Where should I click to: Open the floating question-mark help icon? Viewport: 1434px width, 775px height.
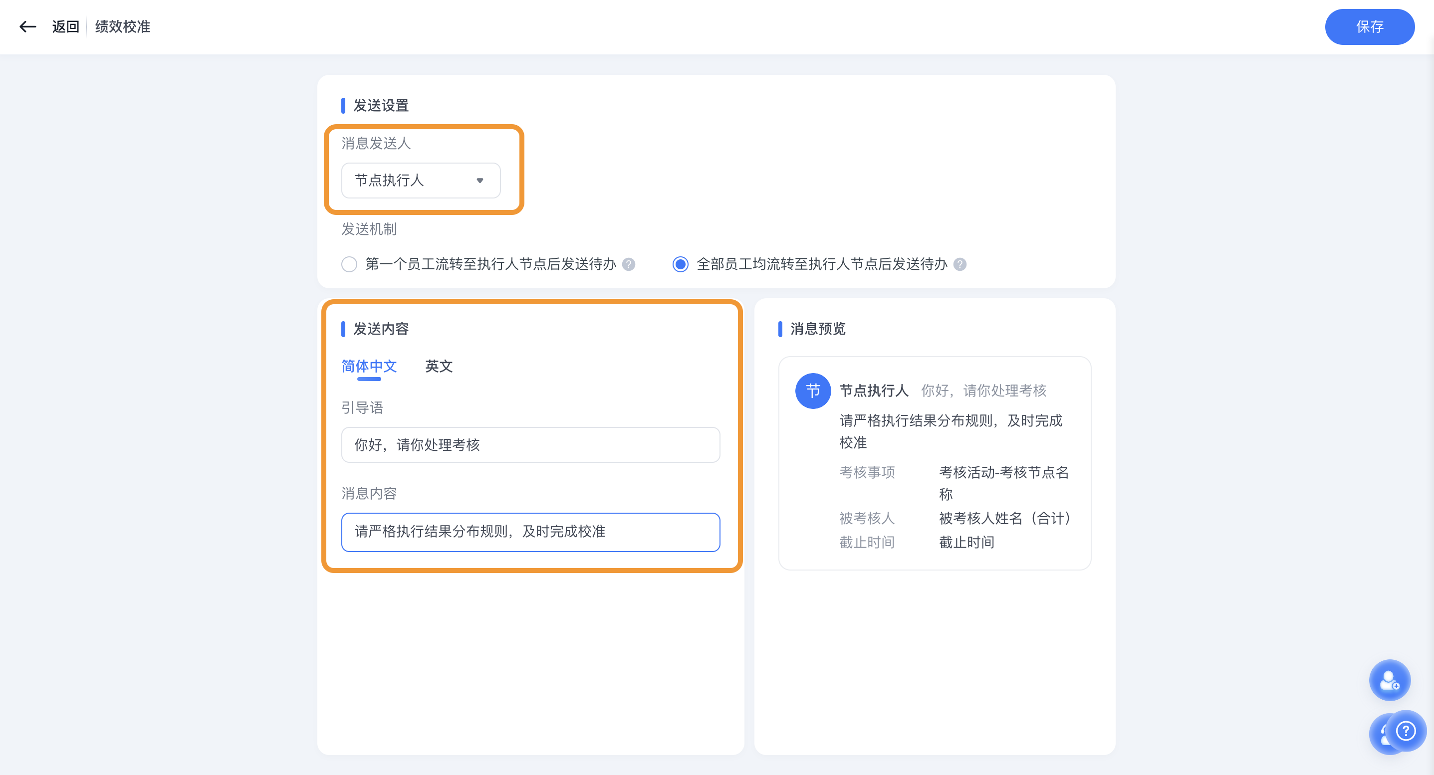1406,732
